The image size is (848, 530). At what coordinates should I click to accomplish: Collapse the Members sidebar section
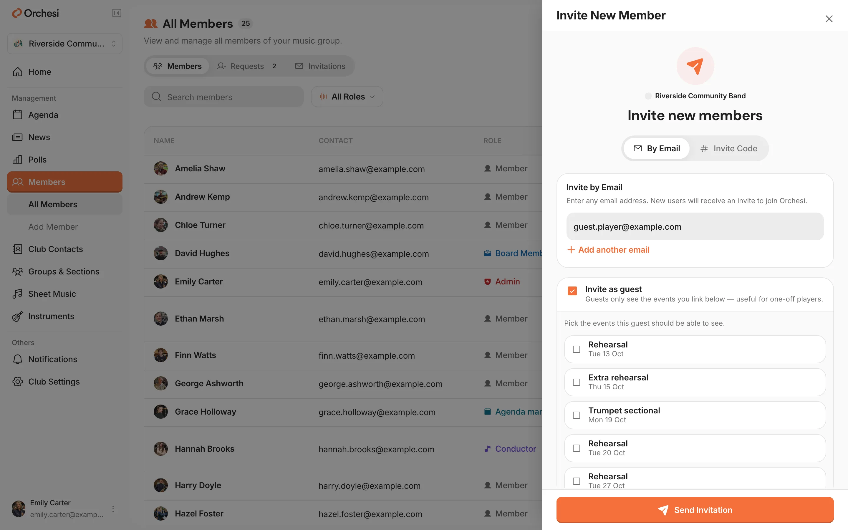coord(64,182)
